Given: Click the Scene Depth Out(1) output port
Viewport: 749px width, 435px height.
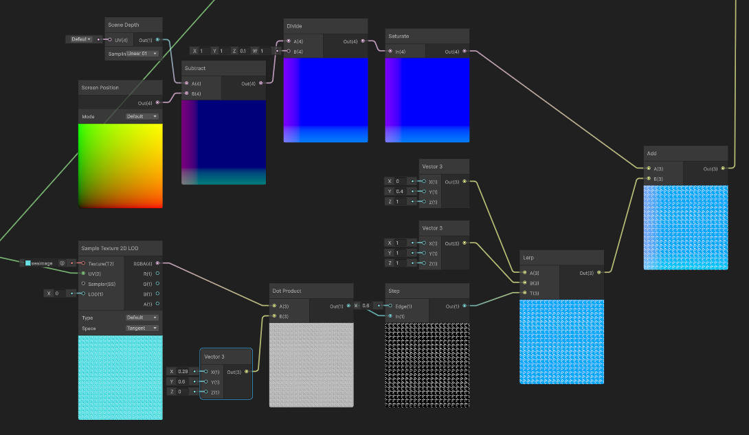Looking at the screenshot, I should click(157, 40).
